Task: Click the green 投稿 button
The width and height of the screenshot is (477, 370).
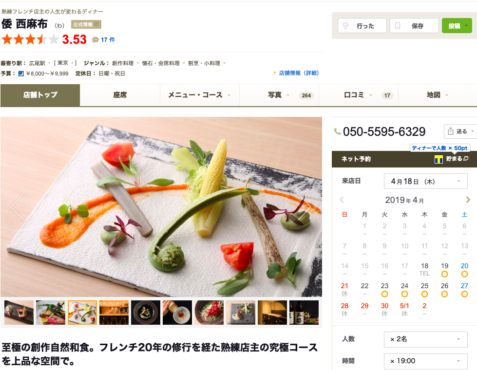Action: coord(457,26)
